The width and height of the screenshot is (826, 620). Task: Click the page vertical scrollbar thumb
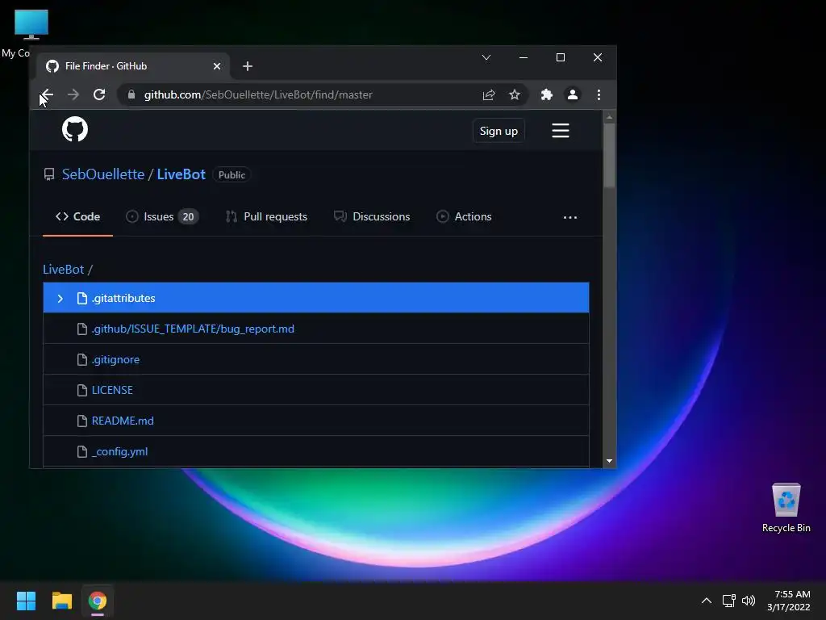[x=610, y=155]
